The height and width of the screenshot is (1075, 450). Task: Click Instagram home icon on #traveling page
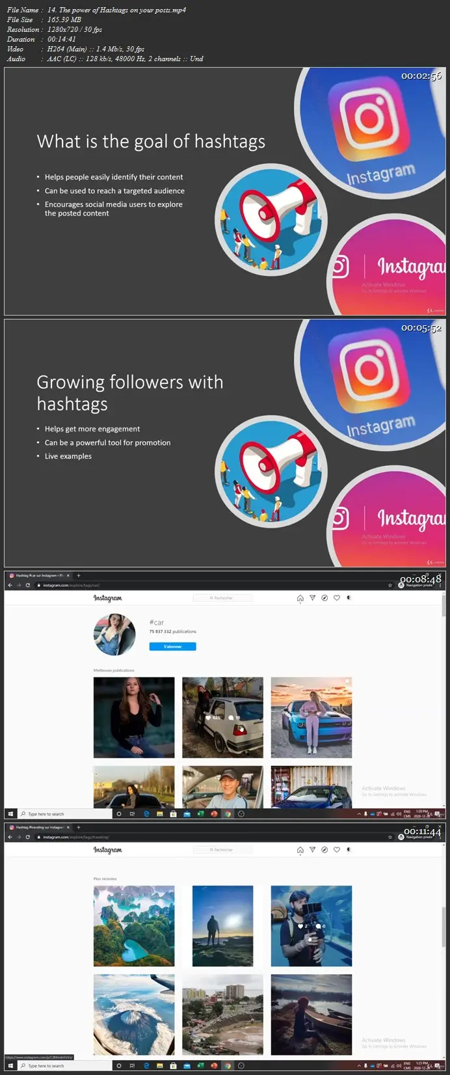point(300,850)
